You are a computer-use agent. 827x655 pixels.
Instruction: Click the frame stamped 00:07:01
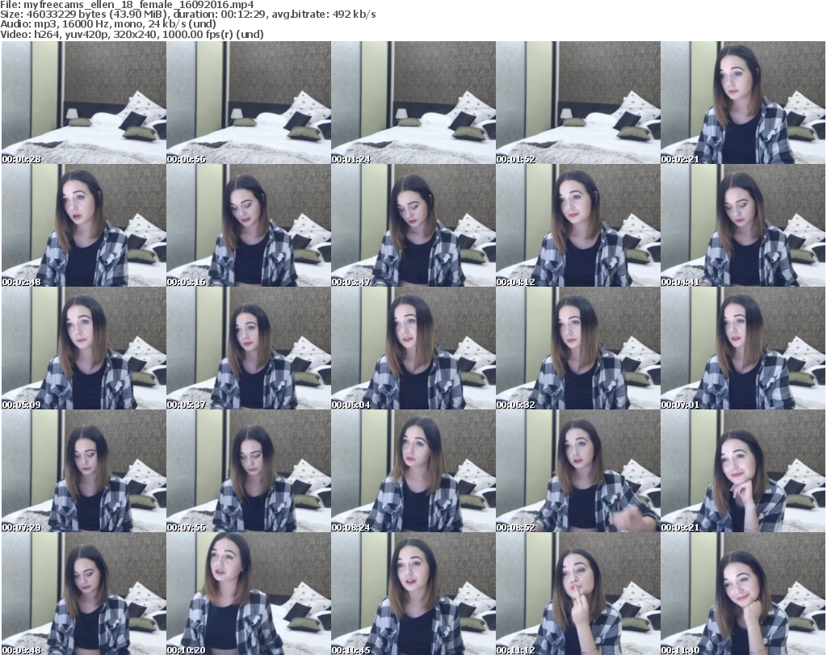[x=742, y=349]
